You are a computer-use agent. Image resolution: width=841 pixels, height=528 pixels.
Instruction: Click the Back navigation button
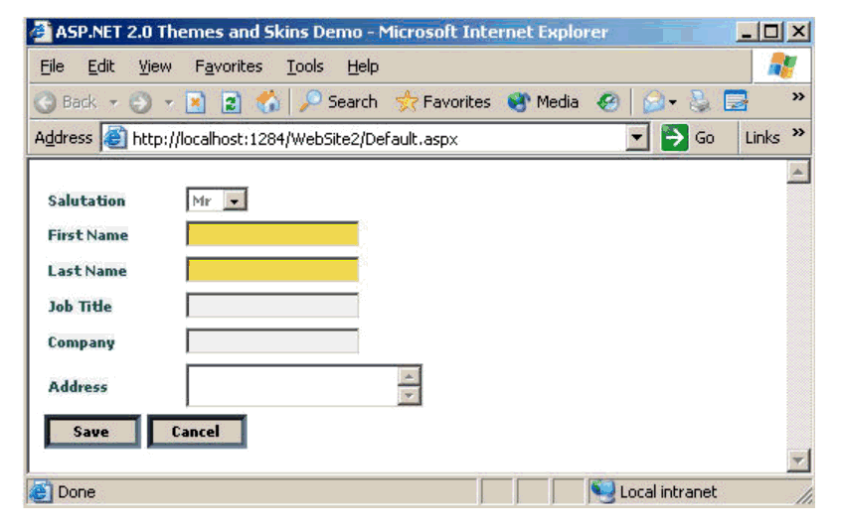click(66, 102)
